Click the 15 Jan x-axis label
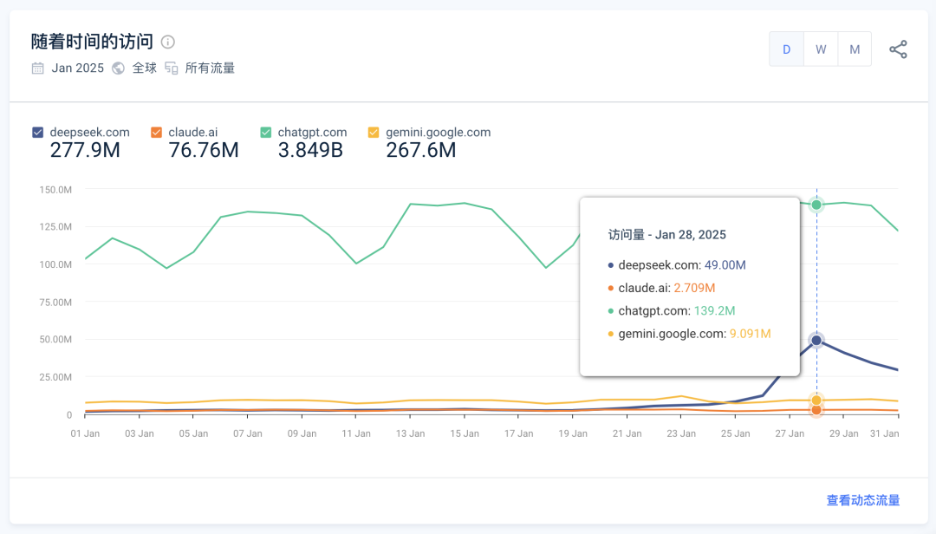Screen dimensions: 936x534 click(465, 433)
